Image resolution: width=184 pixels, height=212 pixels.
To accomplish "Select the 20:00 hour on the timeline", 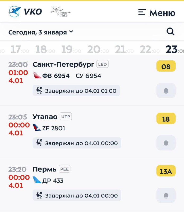I will point(95,49).
